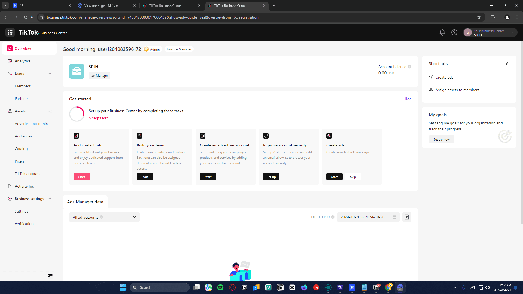Click the download report icon

pyautogui.click(x=407, y=217)
